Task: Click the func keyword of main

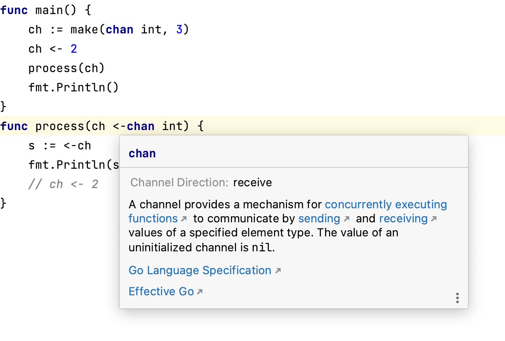Action: (13, 10)
